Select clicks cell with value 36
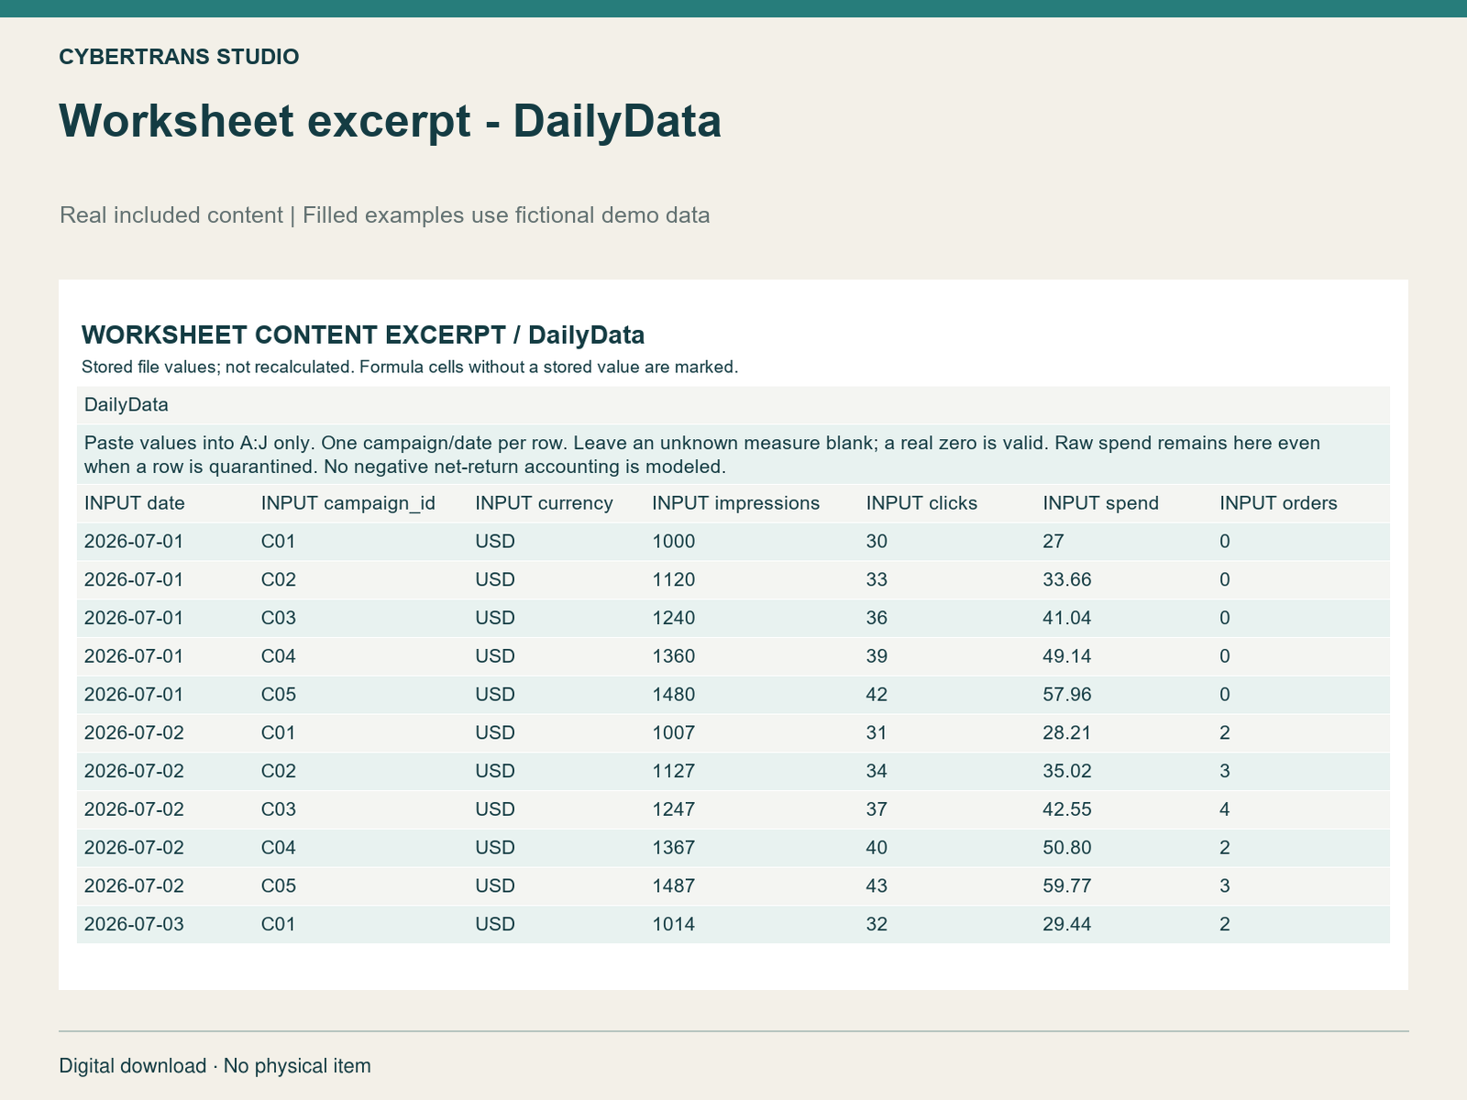 coord(877,618)
